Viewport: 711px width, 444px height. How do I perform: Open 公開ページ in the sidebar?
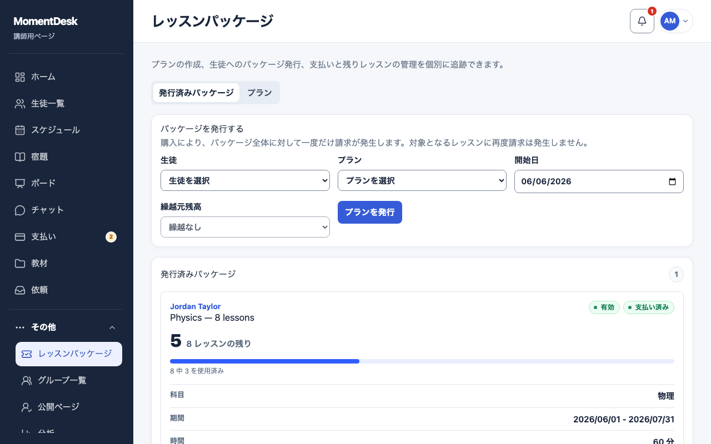click(69, 407)
